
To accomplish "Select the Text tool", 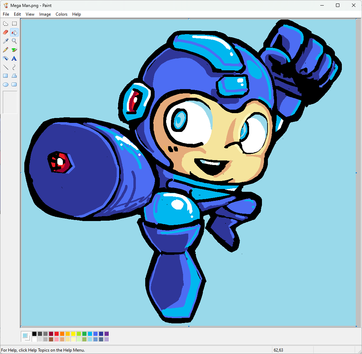I will point(14,58).
